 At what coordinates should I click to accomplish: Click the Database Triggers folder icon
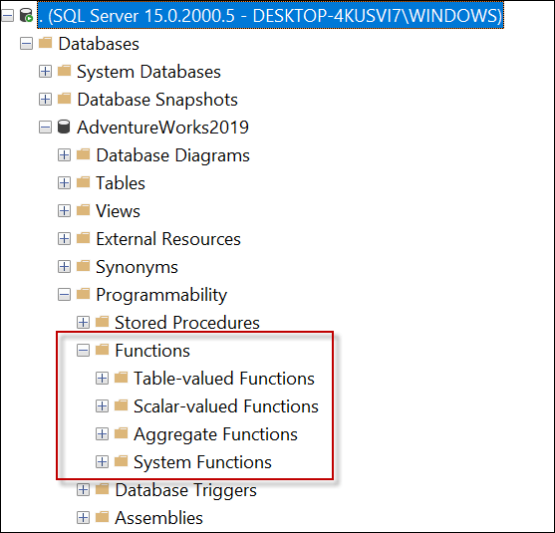103,489
